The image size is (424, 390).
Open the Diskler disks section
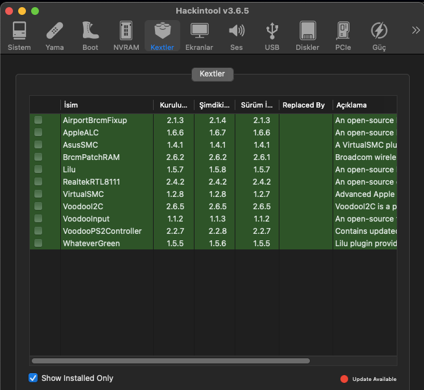[307, 36]
